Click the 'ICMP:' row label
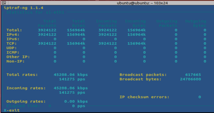214x113 pixels. click(13, 52)
